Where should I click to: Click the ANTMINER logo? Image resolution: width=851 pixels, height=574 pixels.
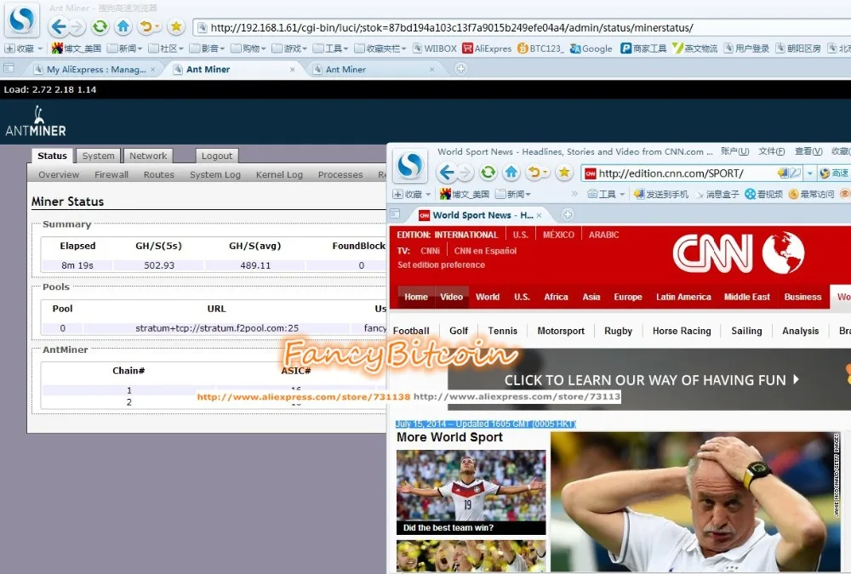click(36, 122)
